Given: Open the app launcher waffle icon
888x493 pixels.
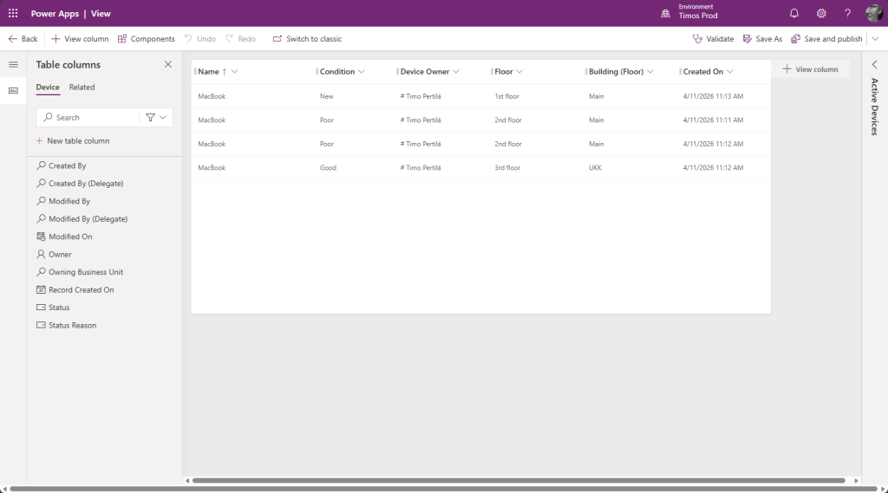Looking at the screenshot, I should pos(13,14).
